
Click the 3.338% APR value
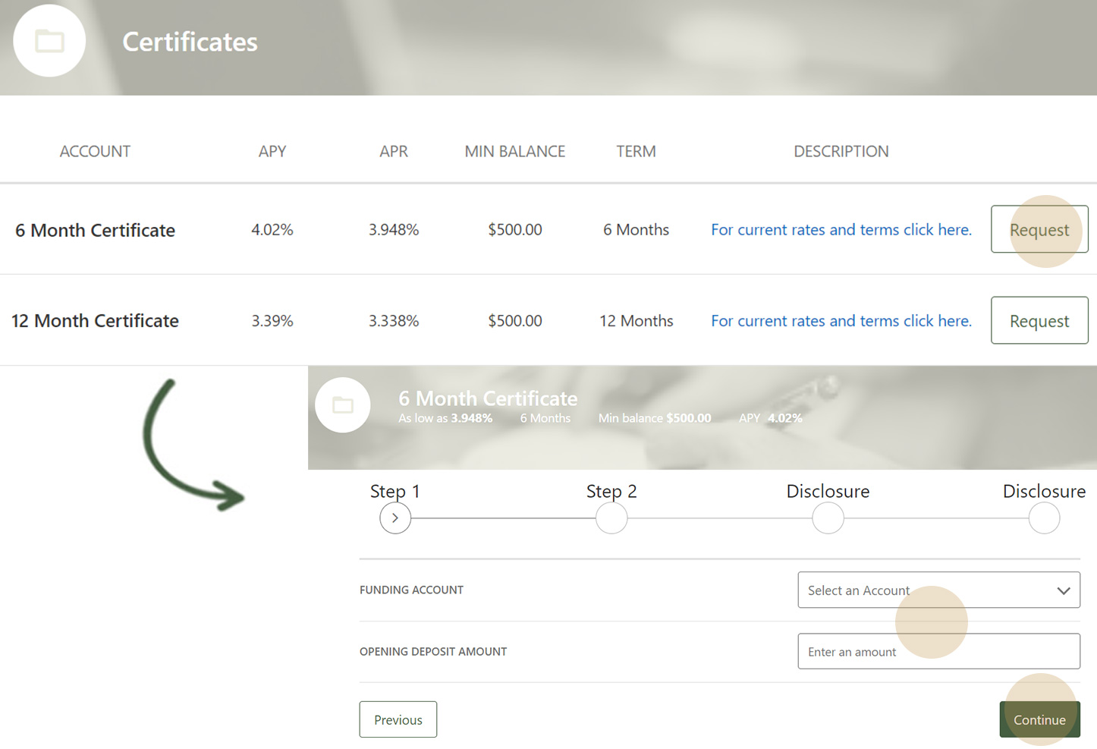394,320
